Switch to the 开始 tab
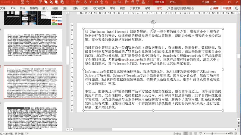241x135 pixels. [x=22, y=8]
